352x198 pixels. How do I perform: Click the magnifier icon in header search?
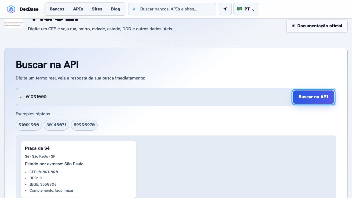(134, 9)
